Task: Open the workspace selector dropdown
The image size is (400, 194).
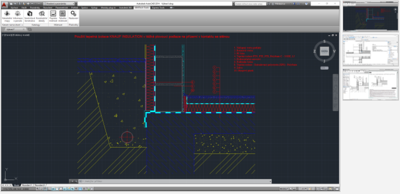Action: click(59, 4)
